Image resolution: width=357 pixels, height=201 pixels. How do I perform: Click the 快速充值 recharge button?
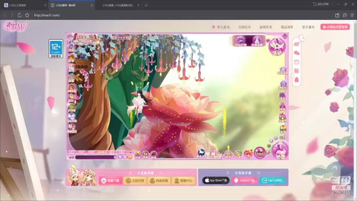tap(159, 180)
